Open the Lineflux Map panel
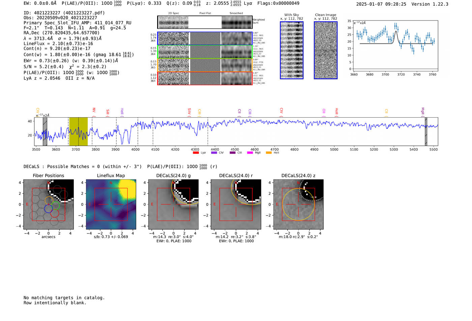The image size is (472, 321). 111,204
